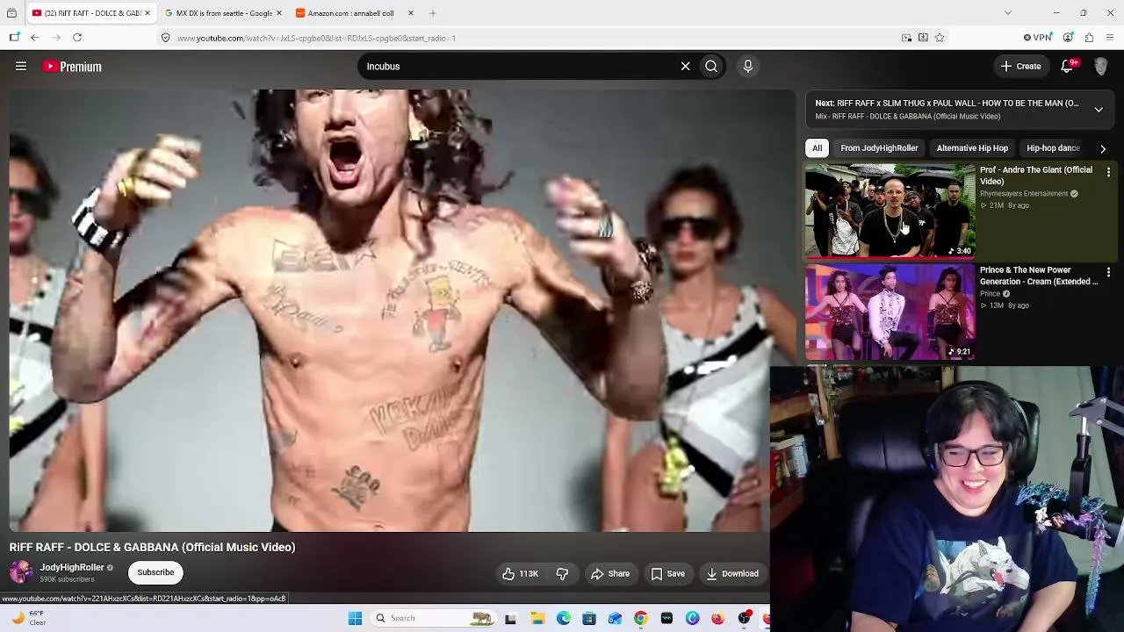Image resolution: width=1124 pixels, height=632 pixels.
Task: Like the video (113K thumbs up)
Action: (x=520, y=574)
